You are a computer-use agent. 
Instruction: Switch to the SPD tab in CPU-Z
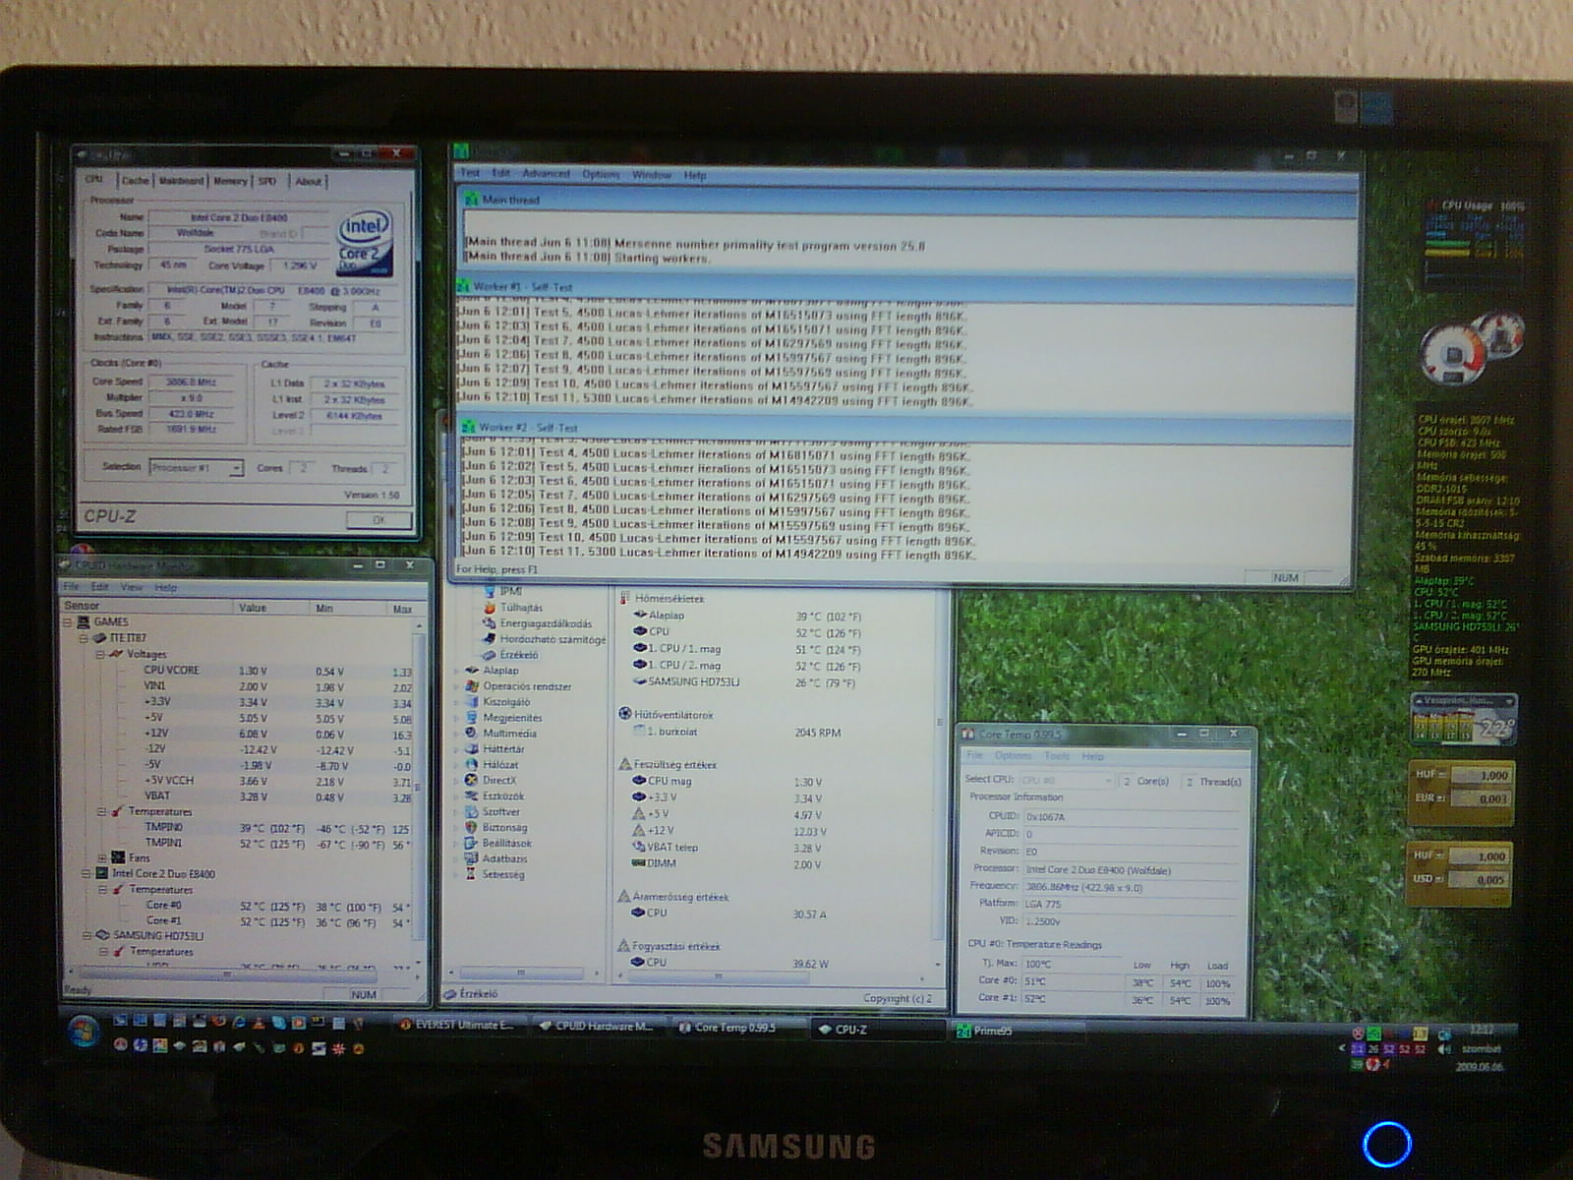click(267, 181)
